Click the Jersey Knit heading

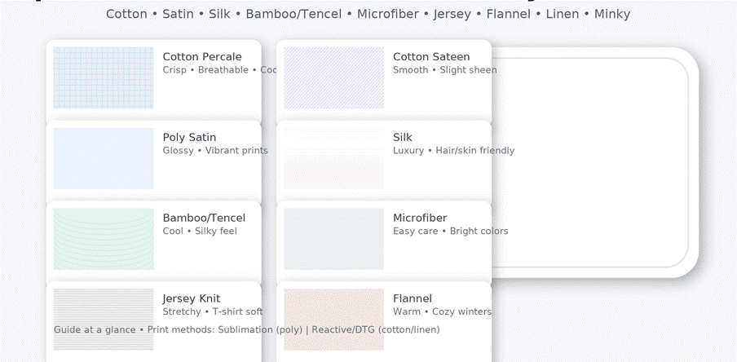pyautogui.click(x=192, y=298)
